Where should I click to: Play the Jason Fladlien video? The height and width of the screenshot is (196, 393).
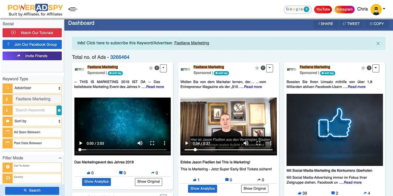187,143
